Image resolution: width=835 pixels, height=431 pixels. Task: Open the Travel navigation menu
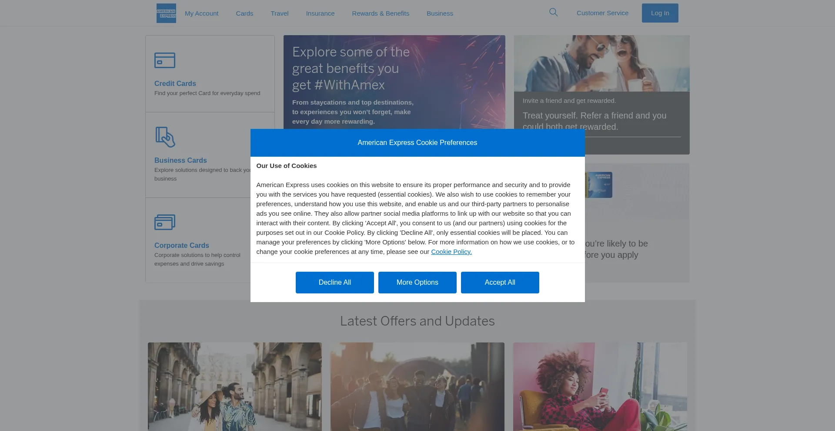280,13
